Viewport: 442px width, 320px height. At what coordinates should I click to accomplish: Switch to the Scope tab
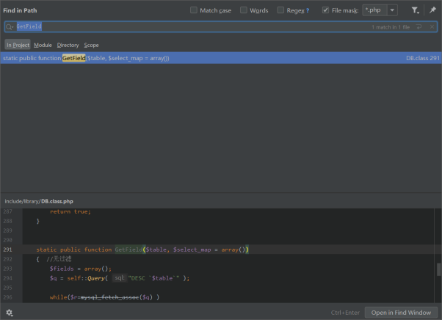[x=91, y=45]
